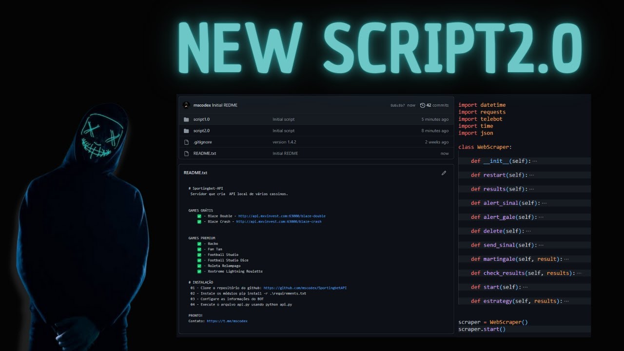This screenshot has width=624, height=351.
Task: Expand the folded alert_sinal method ellipsis
Action: [x=544, y=203]
